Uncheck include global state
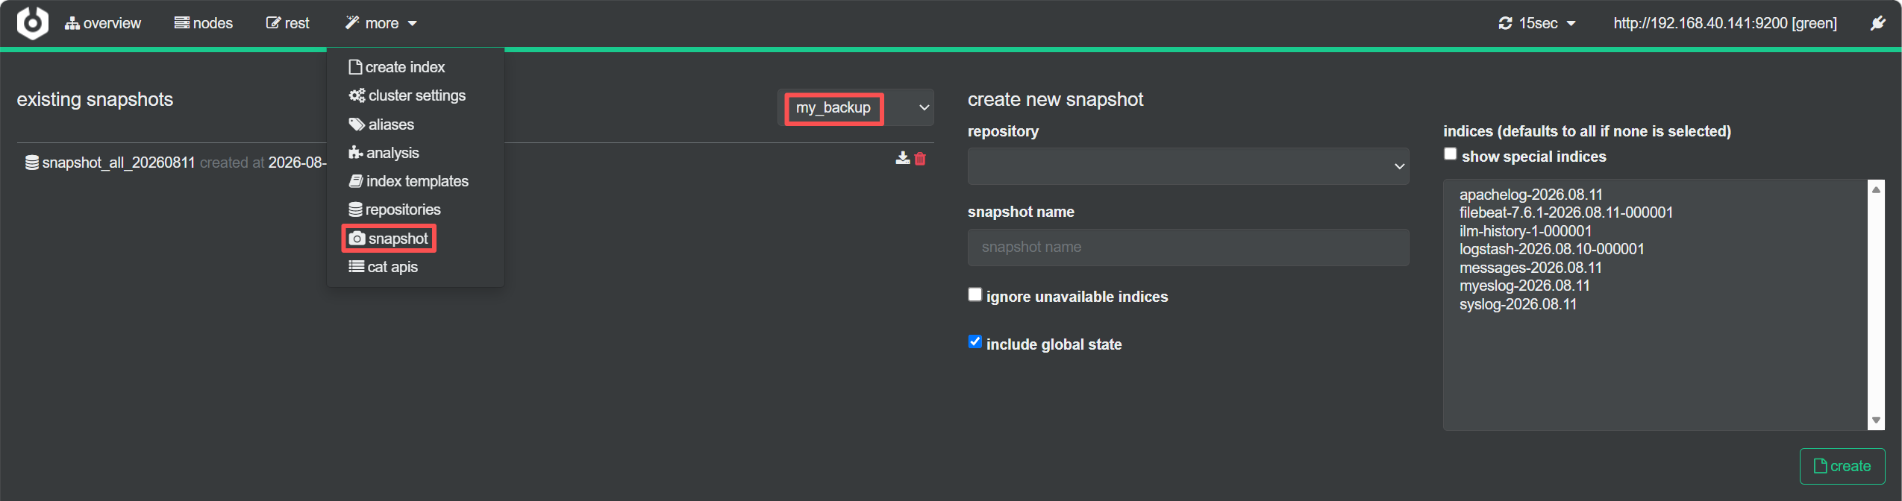Screen dimensions: 1902x501 pyautogui.click(x=975, y=341)
